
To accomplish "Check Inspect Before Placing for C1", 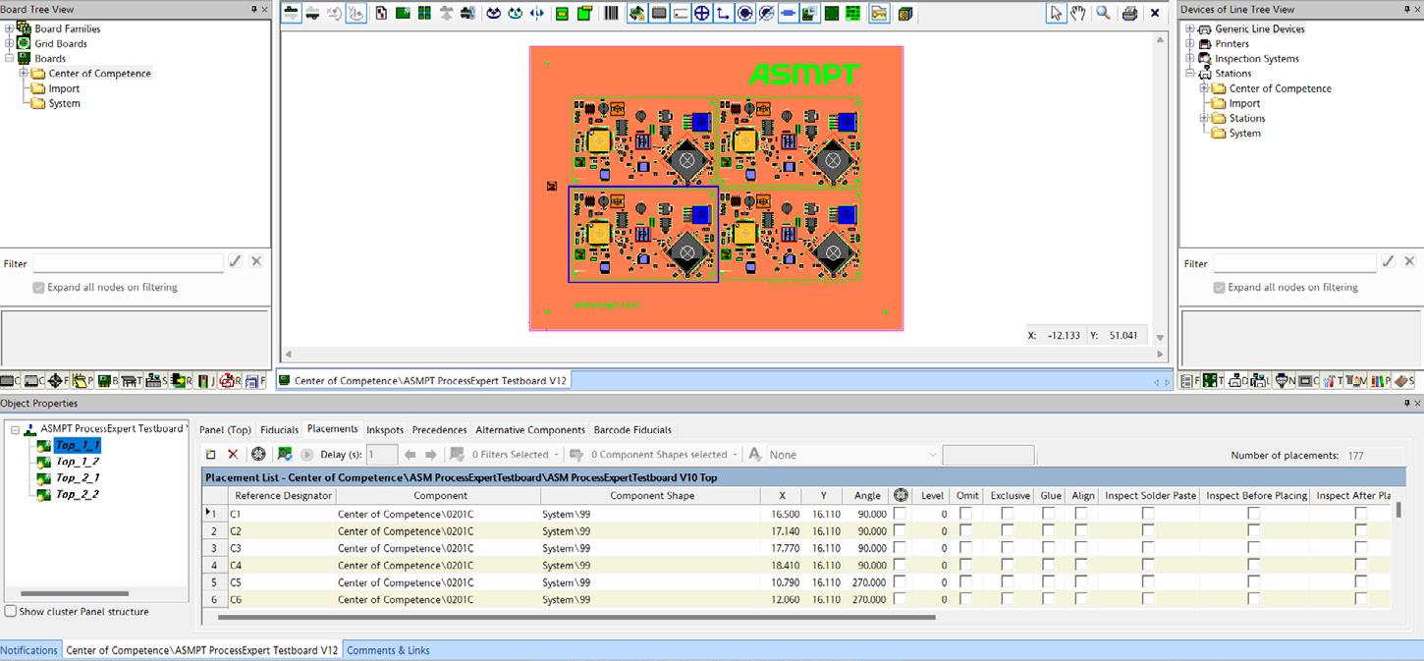I will coord(1254,514).
